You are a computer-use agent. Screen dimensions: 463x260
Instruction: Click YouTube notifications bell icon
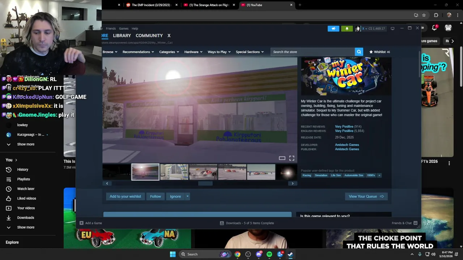coord(434,28)
